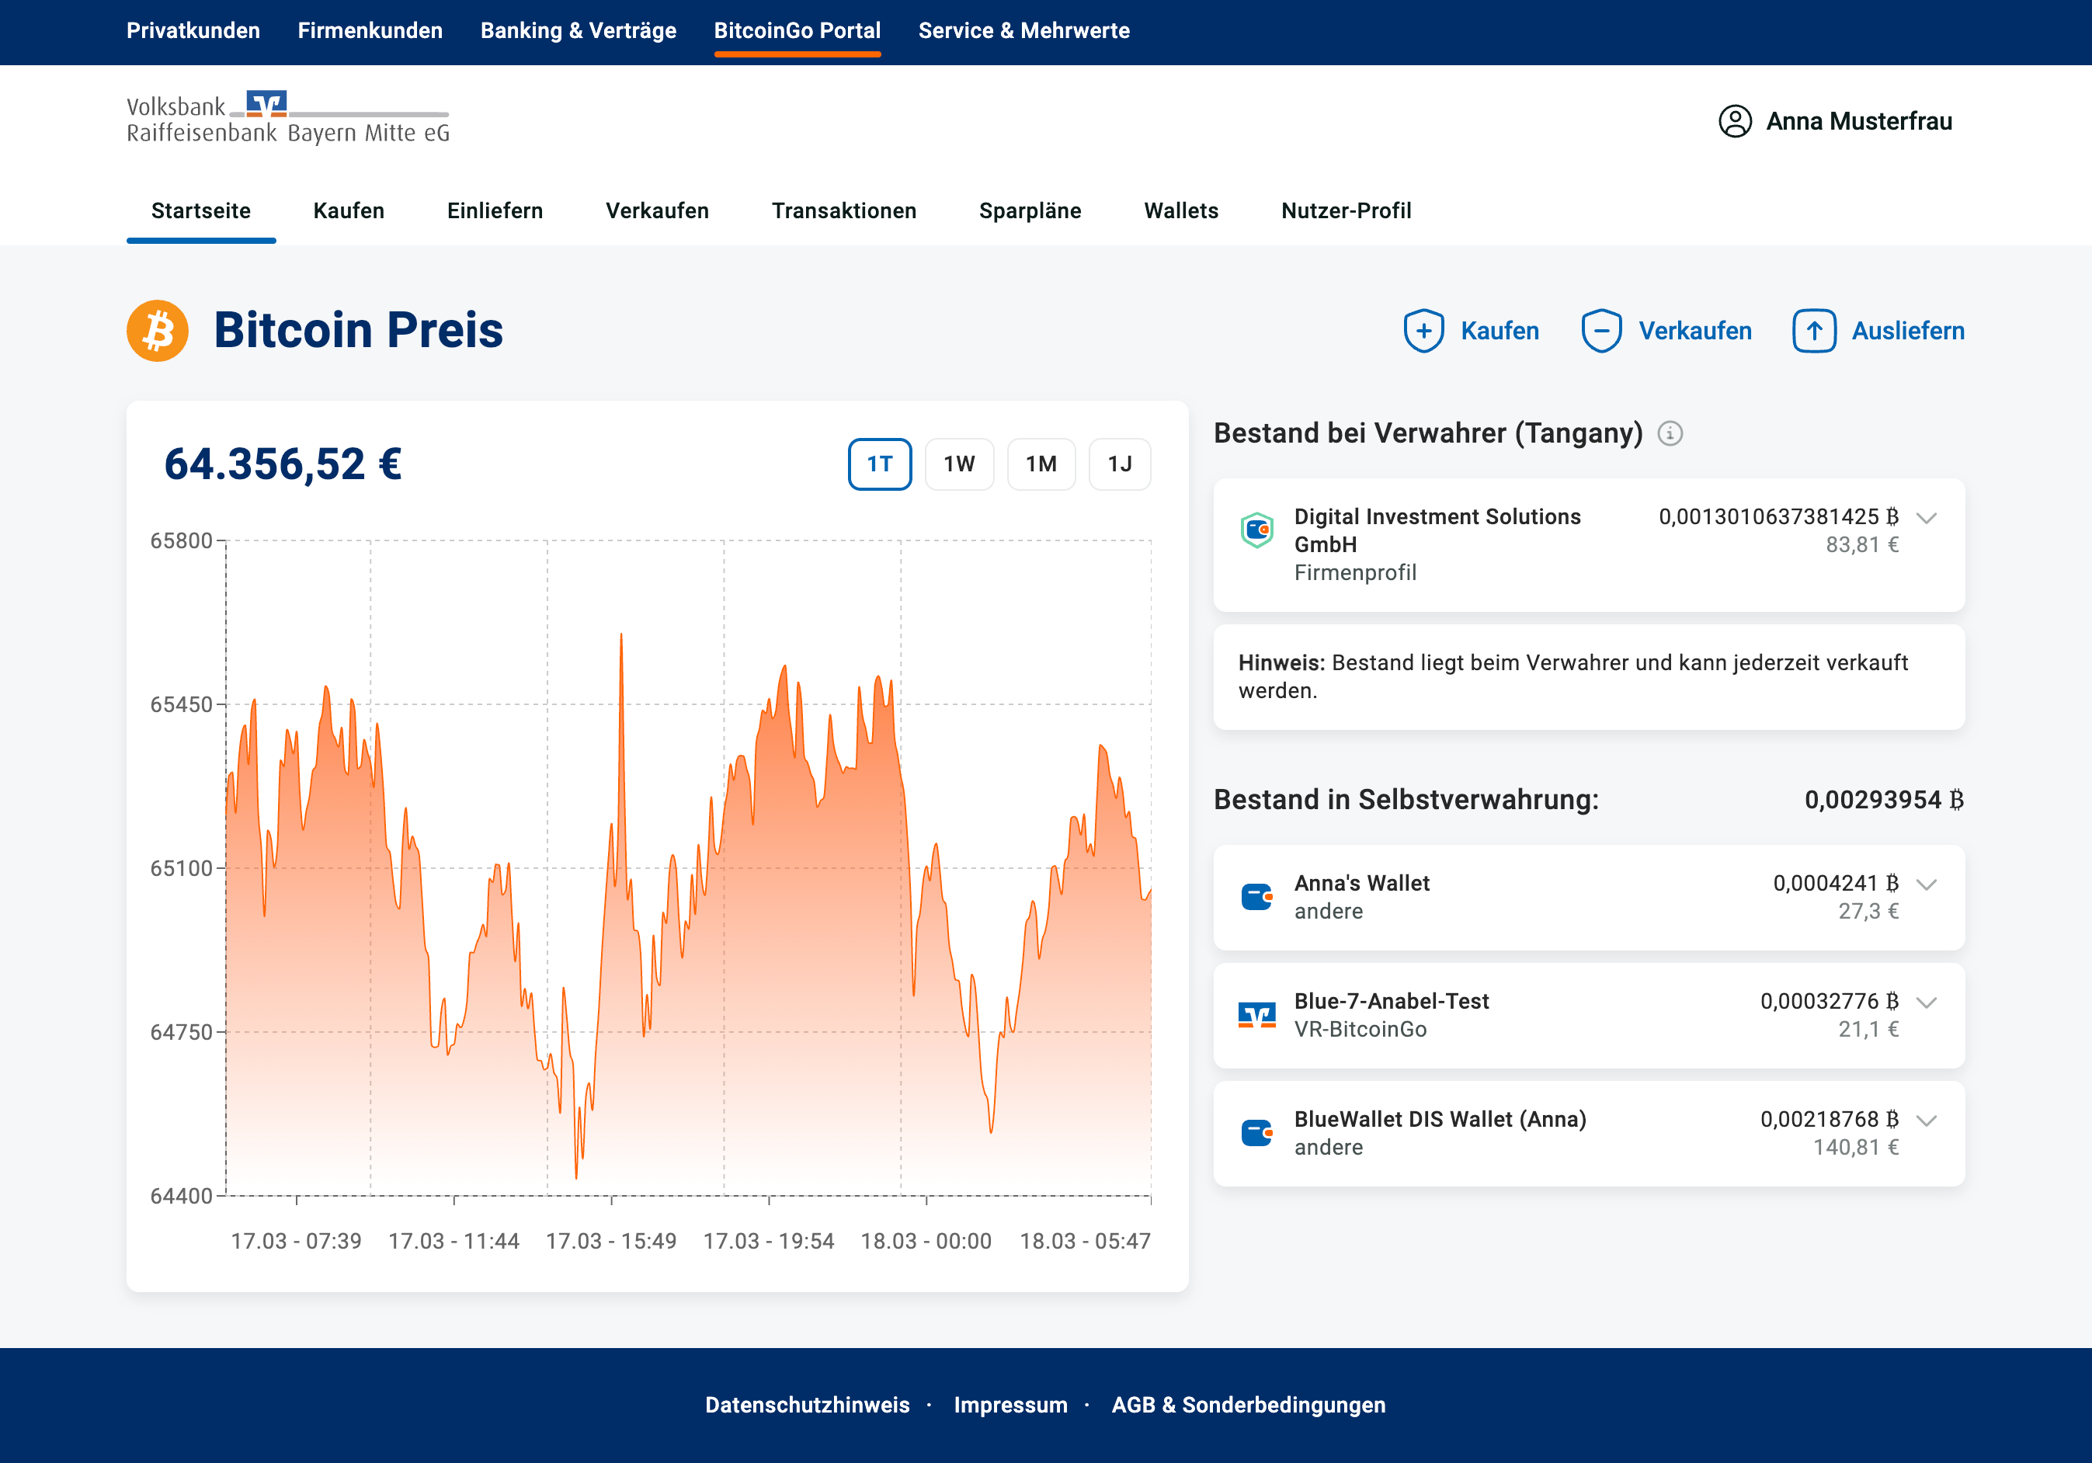
Task: Click the info icon beside Tangany heading
Action: [x=1670, y=433]
